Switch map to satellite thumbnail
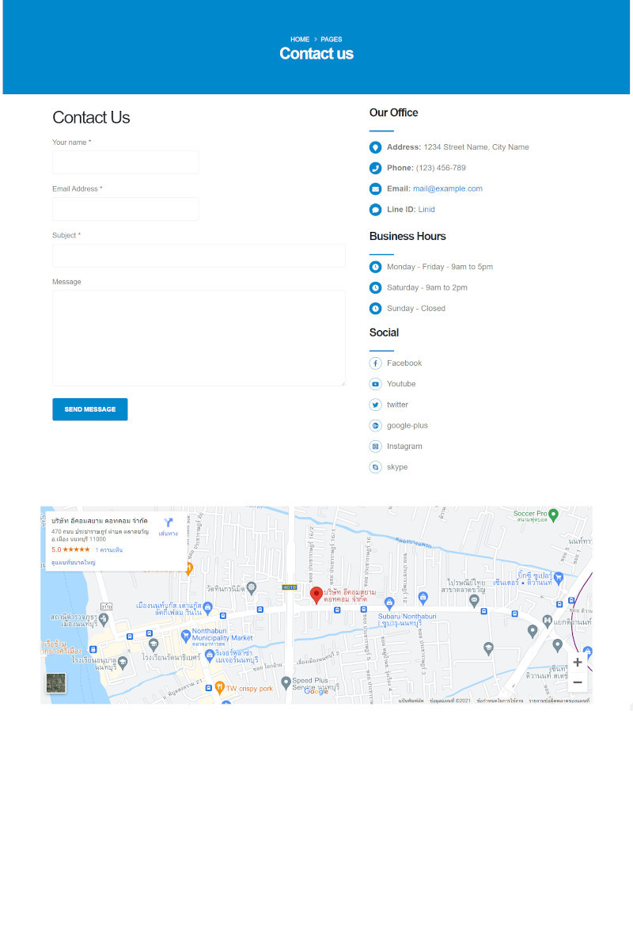The width and height of the screenshot is (633, 950). [56, 683]
